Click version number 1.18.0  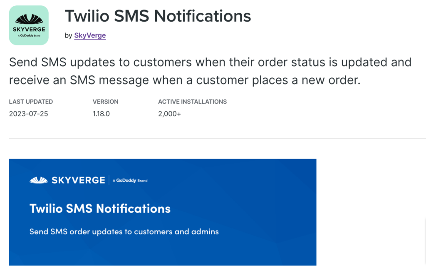point(101,114)
